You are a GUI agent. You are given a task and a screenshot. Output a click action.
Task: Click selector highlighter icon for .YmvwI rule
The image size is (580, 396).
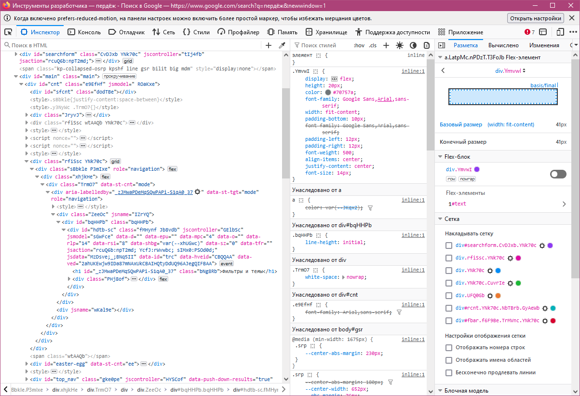pos(315,71)
